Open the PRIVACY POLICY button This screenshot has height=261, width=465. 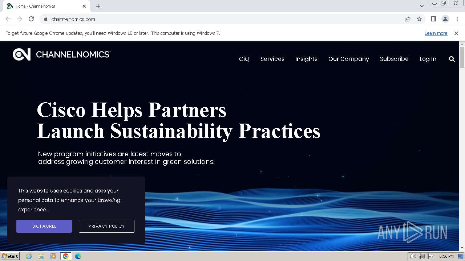pyautogui.click(x=106, y=226)
